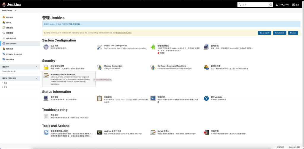The height and width of the screenshot is (149, 304).
Task: Click the Jenkins 2.313 version link
Action: click(x=294, y=147)
